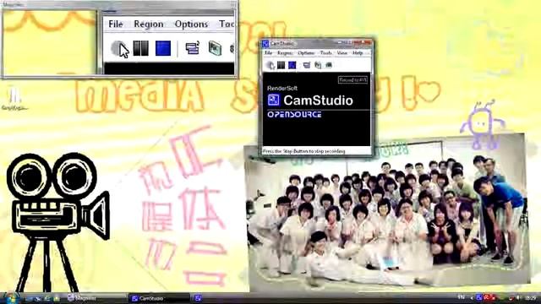Click the Record to AVI label in CamStudio

[x=352, y=80]
